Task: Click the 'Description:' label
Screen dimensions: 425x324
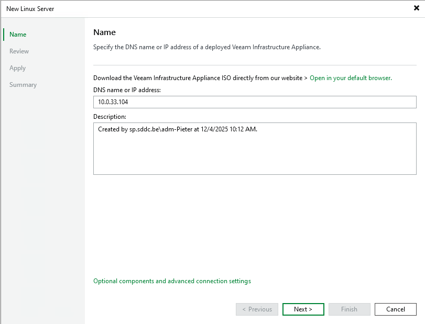Action: pyautogui.click(x=110, y=117)
